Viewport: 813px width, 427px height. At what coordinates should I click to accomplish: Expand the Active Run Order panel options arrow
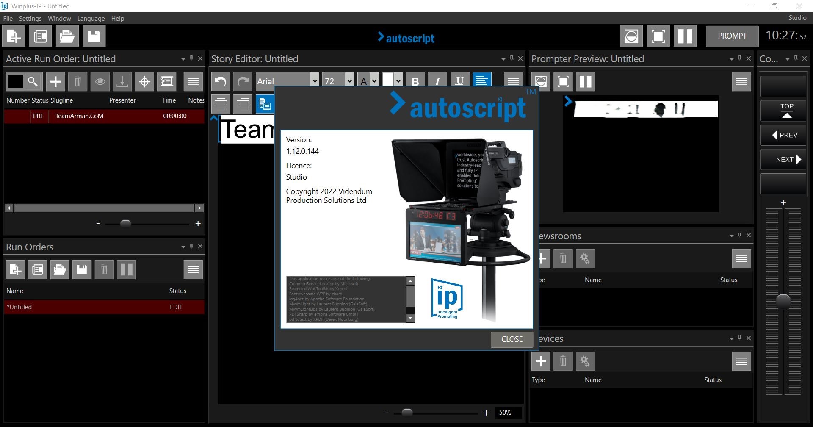(x=183, y=59)
